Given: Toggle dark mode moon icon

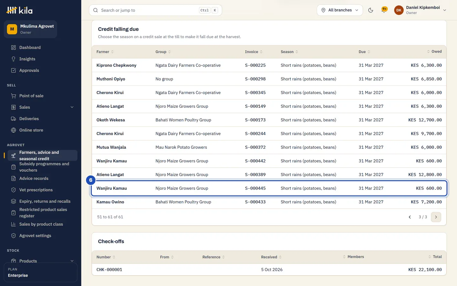Looking at the screenshot, I should (370, 10).
